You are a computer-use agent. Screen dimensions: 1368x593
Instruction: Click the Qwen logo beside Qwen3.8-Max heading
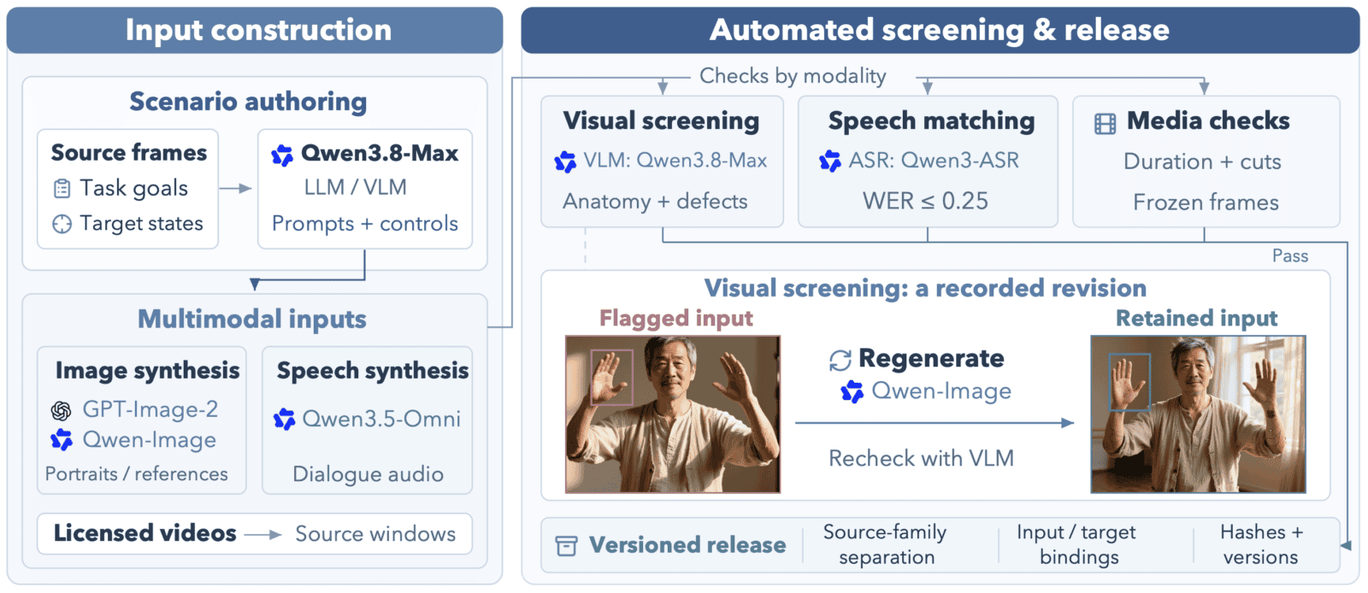click(282, 156)
